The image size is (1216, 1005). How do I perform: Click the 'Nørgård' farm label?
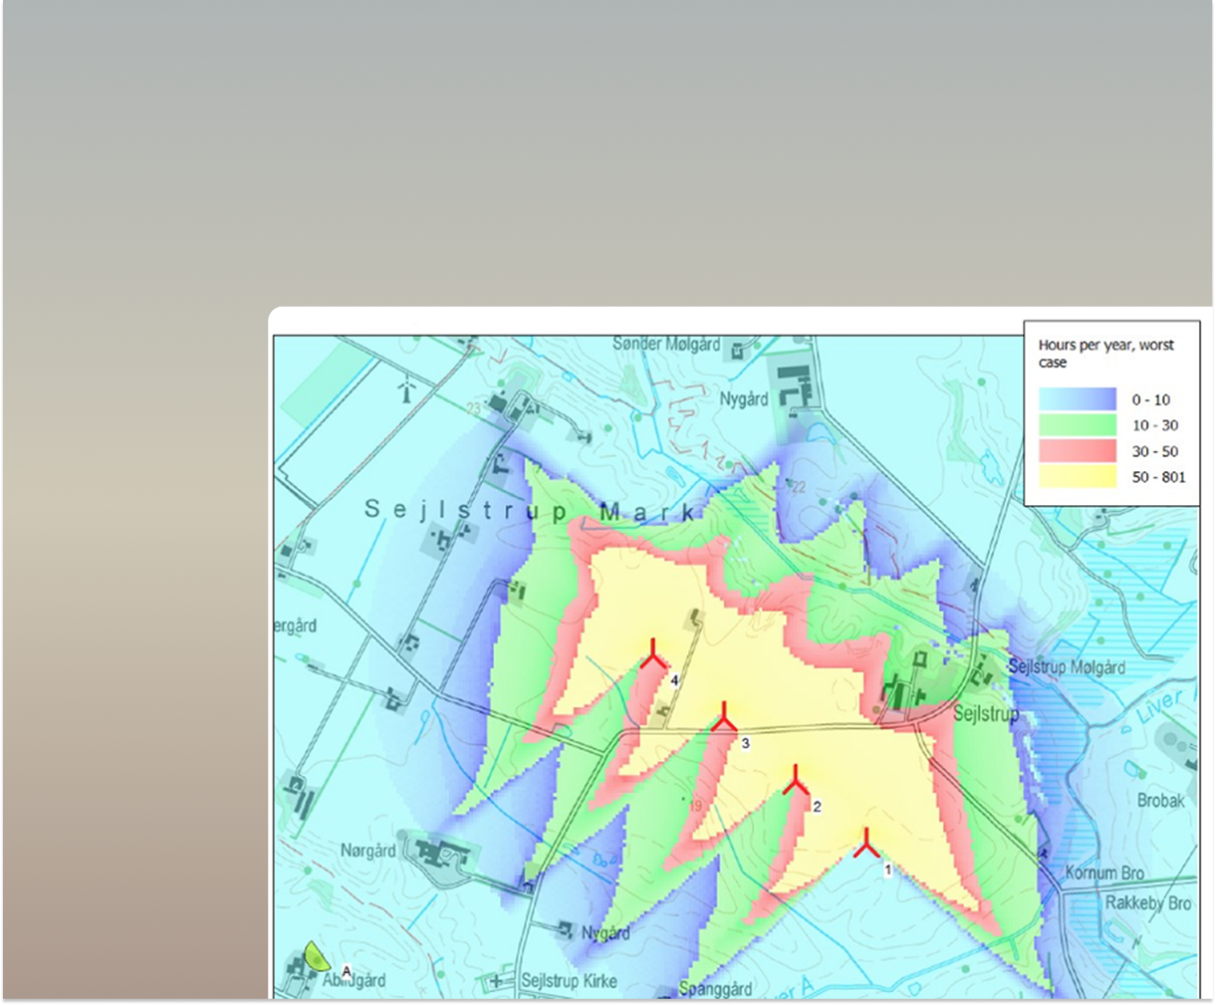click(x=367, y=851)
